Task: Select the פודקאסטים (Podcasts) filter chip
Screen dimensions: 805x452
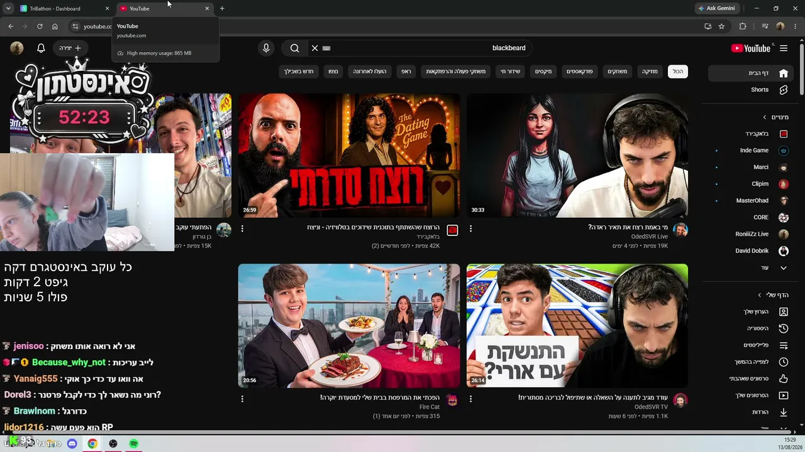Action: 579,72
